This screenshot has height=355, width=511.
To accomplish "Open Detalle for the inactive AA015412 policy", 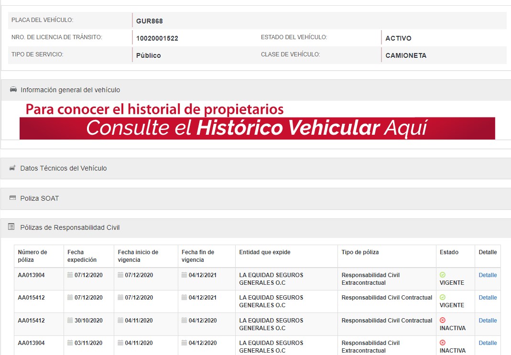I will (488, 321).
